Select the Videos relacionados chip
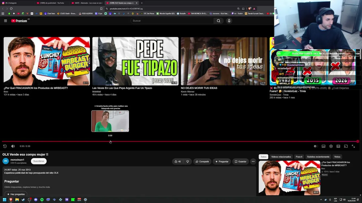The height and width of the screenshot is (203, 362). click(281, 157)
